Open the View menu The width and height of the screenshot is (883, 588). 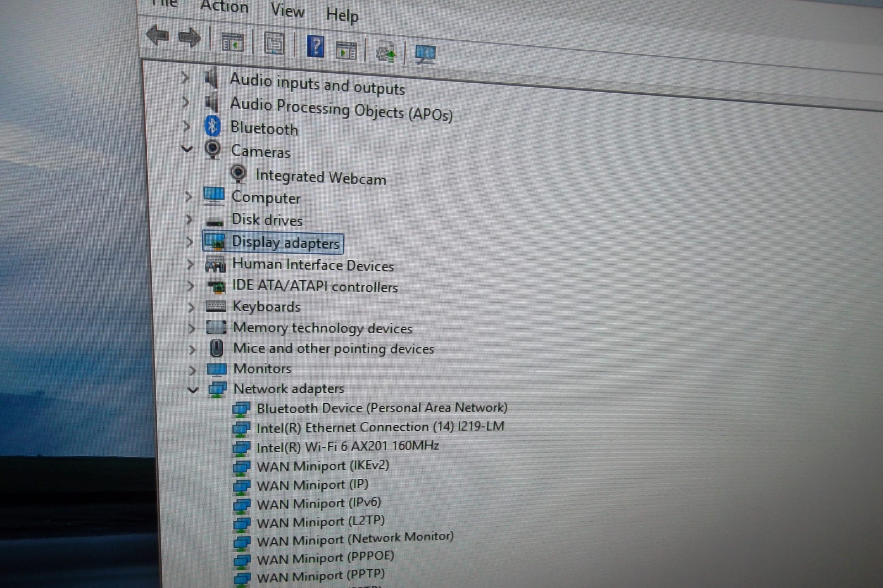288,10
